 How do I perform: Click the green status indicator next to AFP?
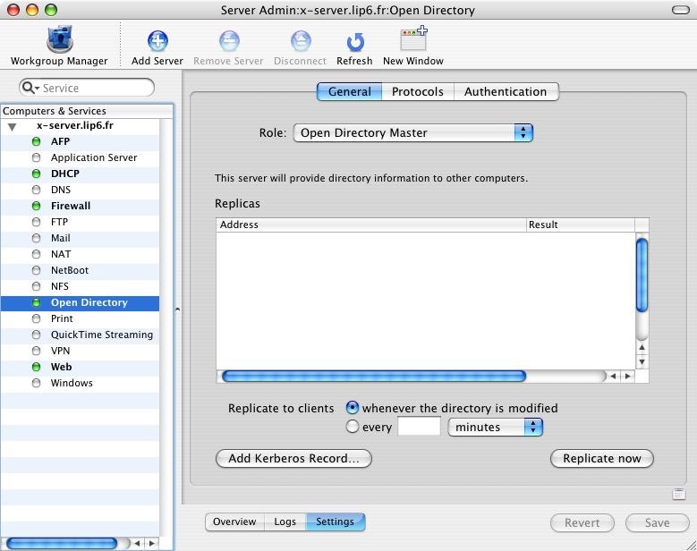37,141
